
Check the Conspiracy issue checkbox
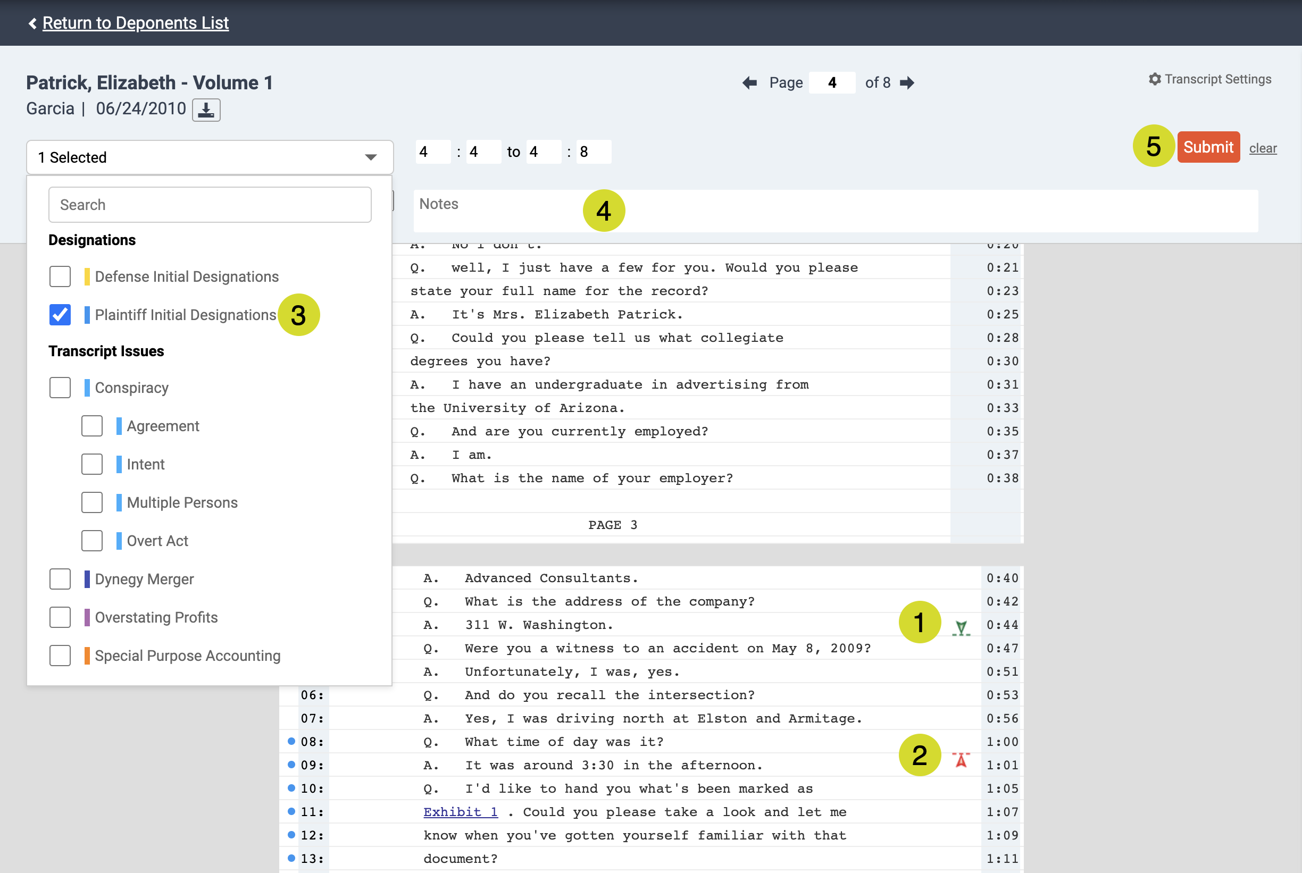pyautogui.click(x=60, y=388)
